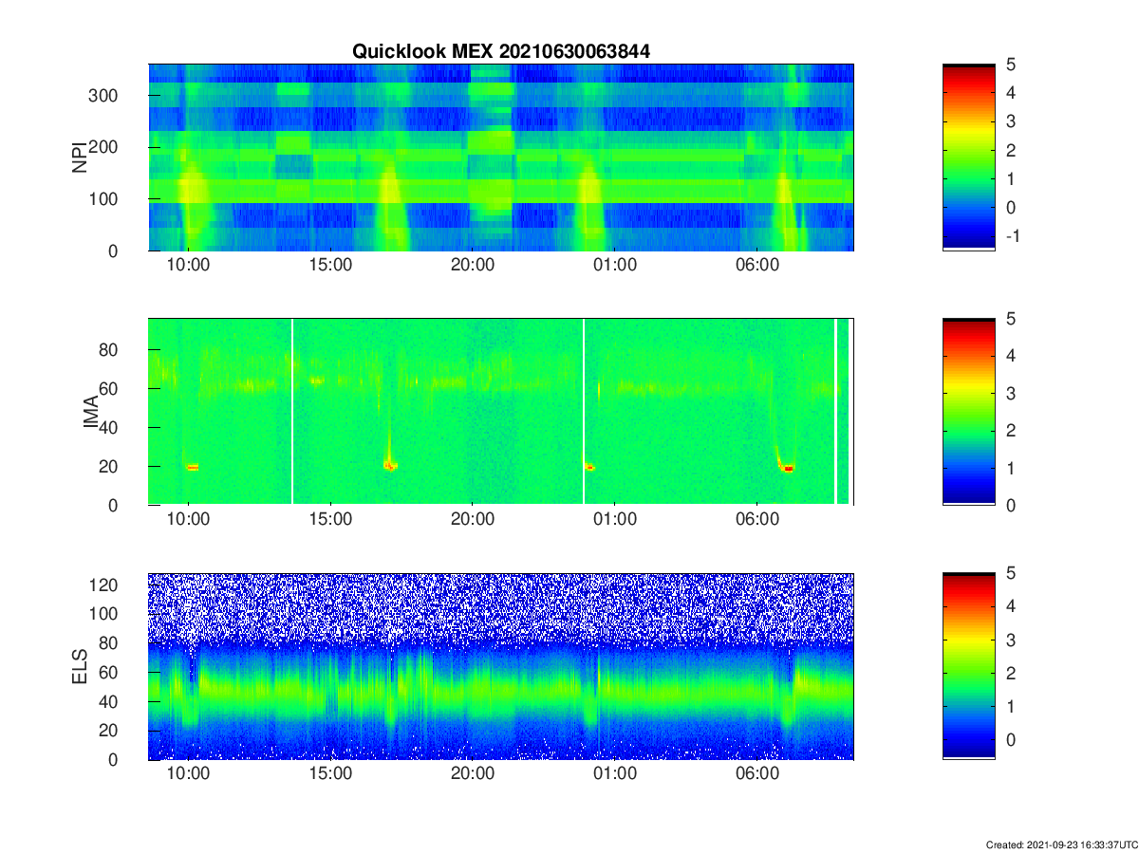Screen dimensions: 1139x854
Task: Click 10:00 time label under NPI panel
Action: point(189,265)
